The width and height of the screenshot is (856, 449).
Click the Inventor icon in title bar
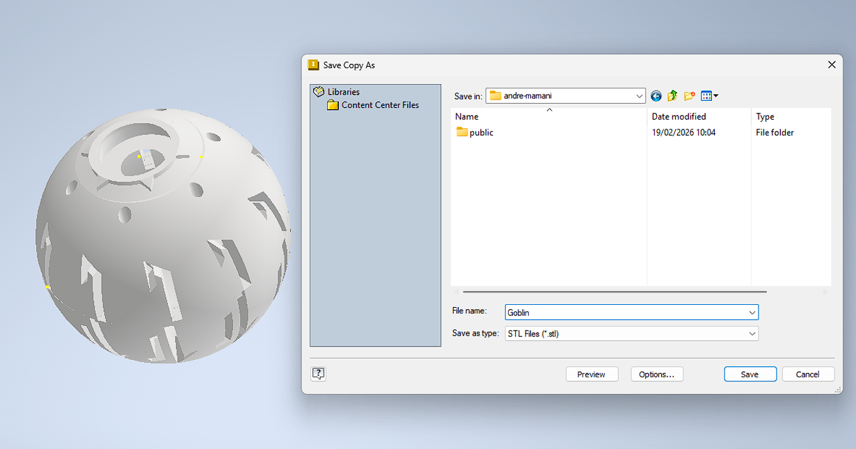[313, 65]
